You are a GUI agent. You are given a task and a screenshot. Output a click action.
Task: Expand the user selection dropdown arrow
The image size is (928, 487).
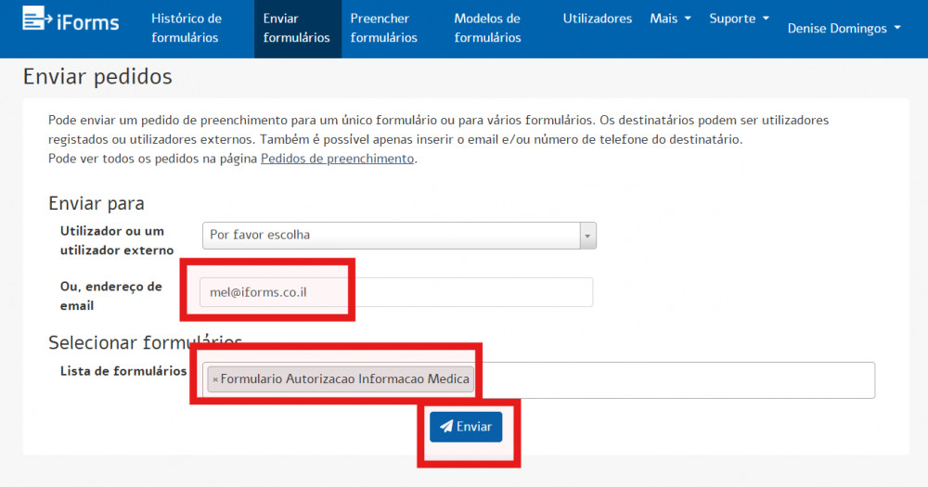click(x=586, y=236)
